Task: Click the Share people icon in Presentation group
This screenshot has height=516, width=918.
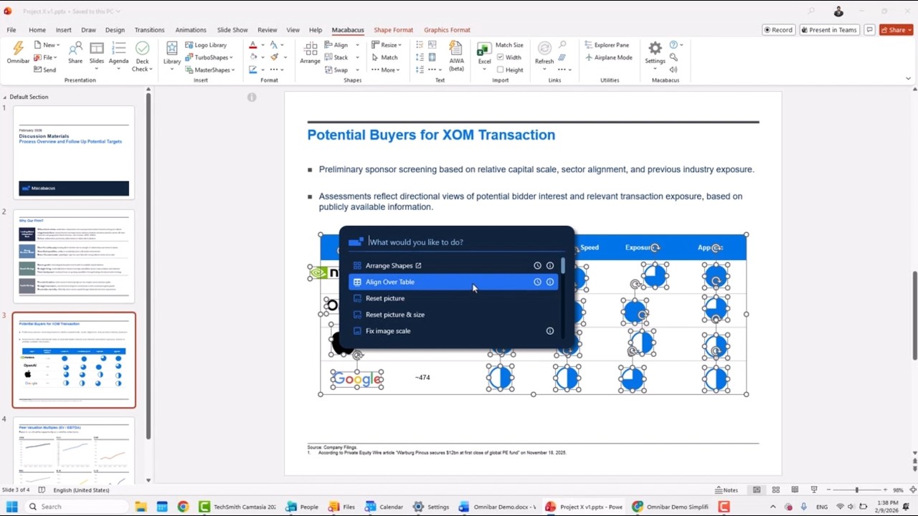Action: click(x=75, y=52)
